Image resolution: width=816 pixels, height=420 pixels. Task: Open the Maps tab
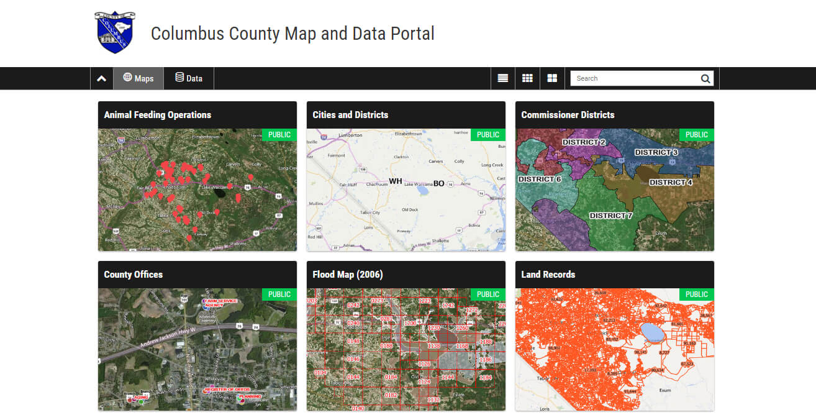tap(138, 78)
